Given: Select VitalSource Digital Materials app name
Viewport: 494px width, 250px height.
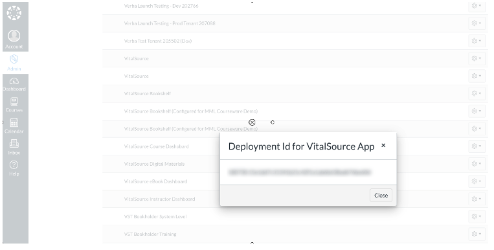Looking at the screenshot, I should [x=154, y=164].
